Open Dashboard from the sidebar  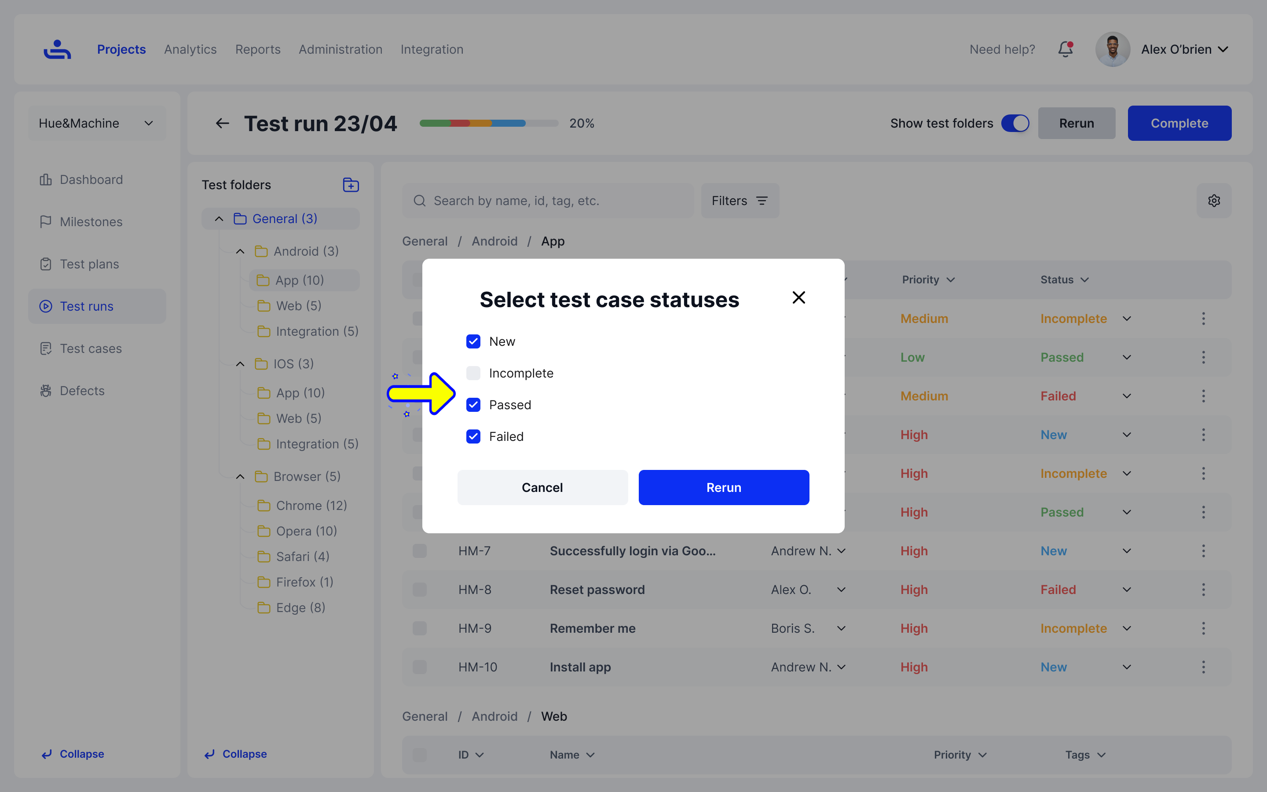[97, 180]
